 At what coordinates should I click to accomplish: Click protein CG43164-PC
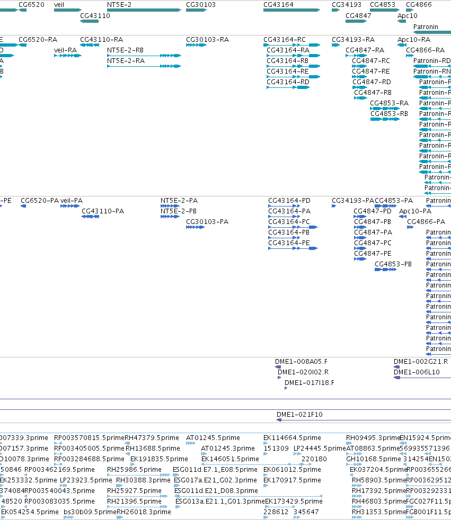[293, 228]
